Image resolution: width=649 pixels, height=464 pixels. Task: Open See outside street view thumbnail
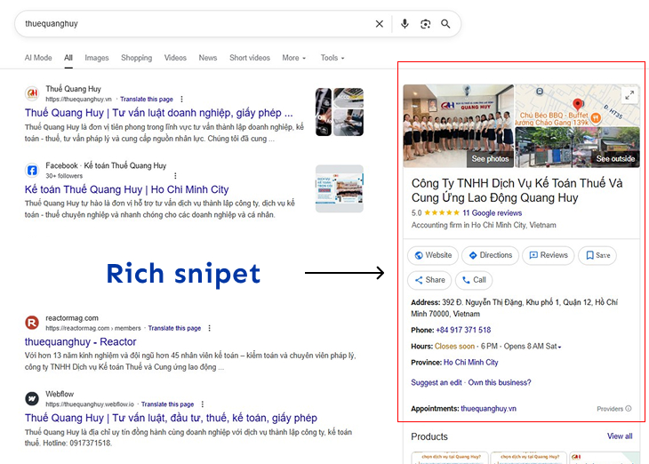point(577,148)
